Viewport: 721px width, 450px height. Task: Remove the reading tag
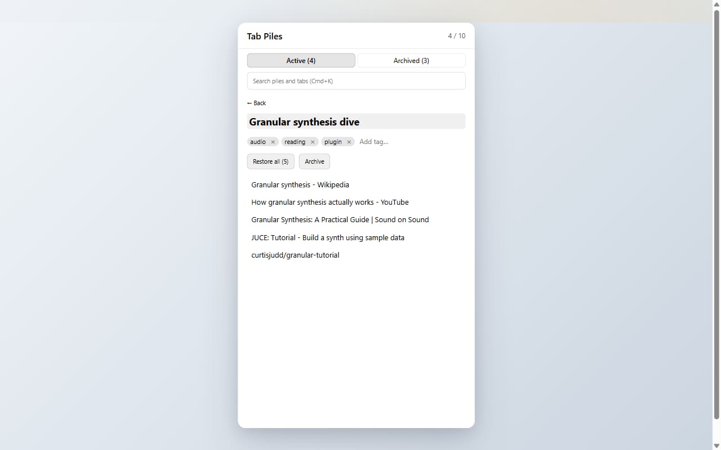(x=313, y=142)
